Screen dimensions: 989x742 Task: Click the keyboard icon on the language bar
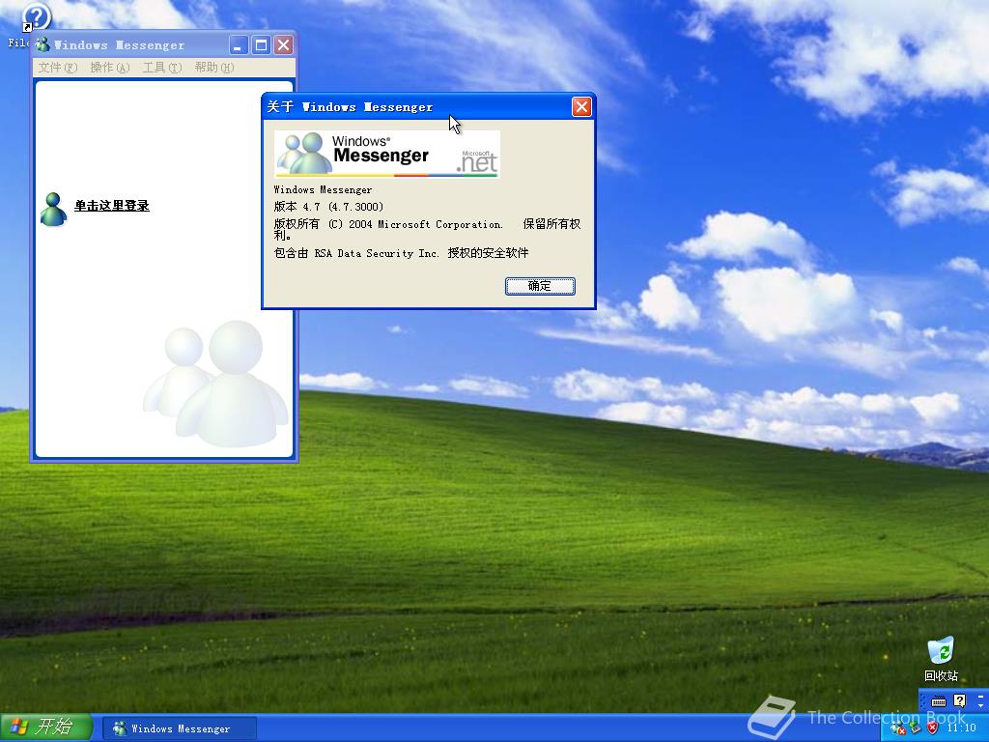(939, 701)
